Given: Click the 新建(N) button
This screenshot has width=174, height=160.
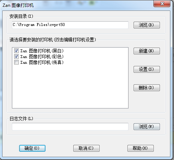Looking at the screenshot, I should coord(147,51).
